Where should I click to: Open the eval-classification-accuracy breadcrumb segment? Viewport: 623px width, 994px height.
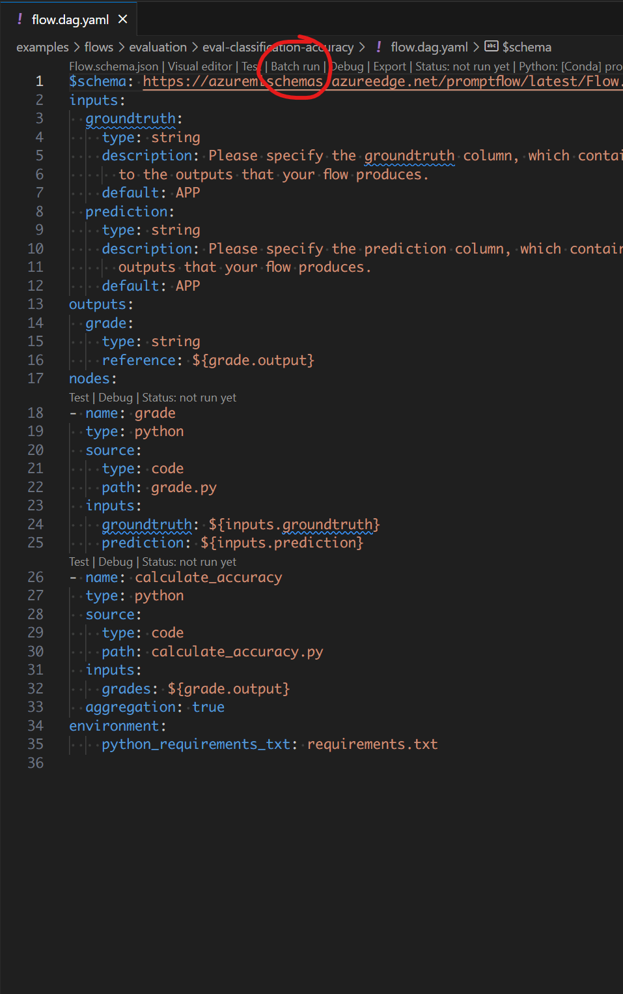278,47
